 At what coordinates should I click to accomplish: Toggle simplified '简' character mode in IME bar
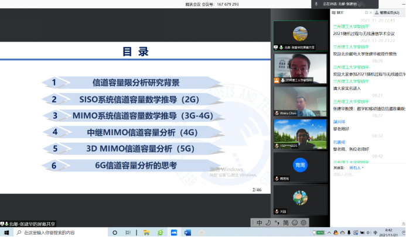(x=286, y=223)
